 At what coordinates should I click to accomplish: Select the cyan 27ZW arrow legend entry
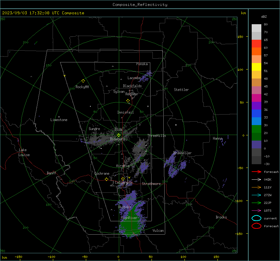coord(256,195)
